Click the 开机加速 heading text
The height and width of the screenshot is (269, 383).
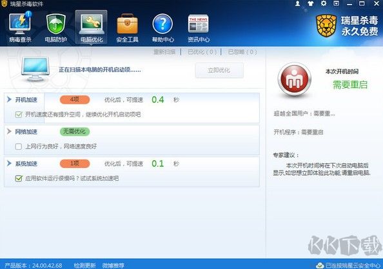26,100
